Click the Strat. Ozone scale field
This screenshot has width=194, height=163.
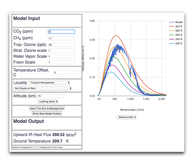pyautogui.click(x=61, y=50)
